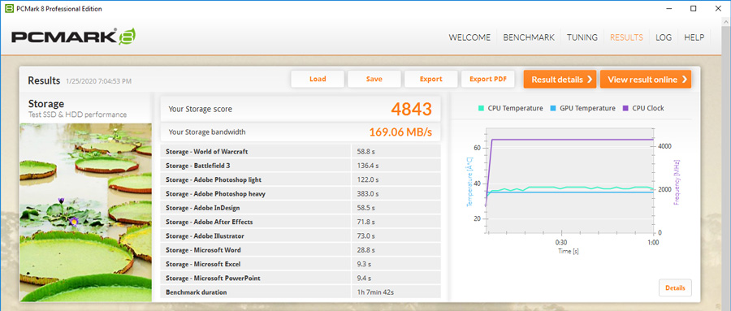
Task: Click 'Storage - Adobe Photoshop heavy' row
Action: coord(301,193)
